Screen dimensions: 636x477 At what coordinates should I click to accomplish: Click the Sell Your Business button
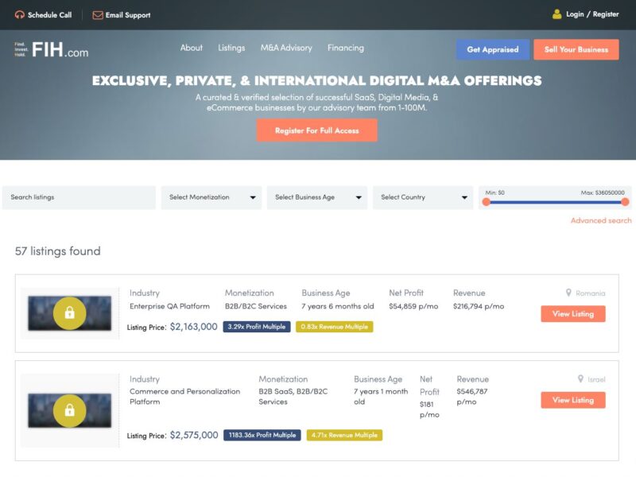576,49
